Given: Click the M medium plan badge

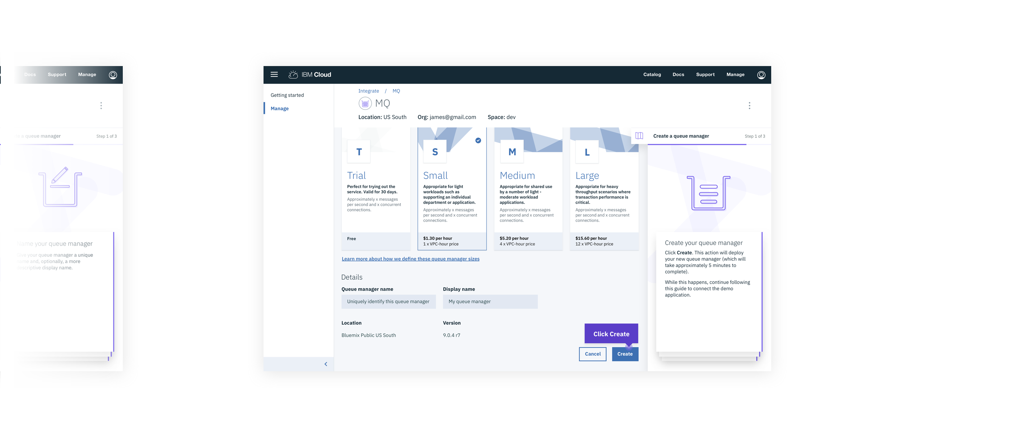Looking at the screenshot, I should coord(512,152).
